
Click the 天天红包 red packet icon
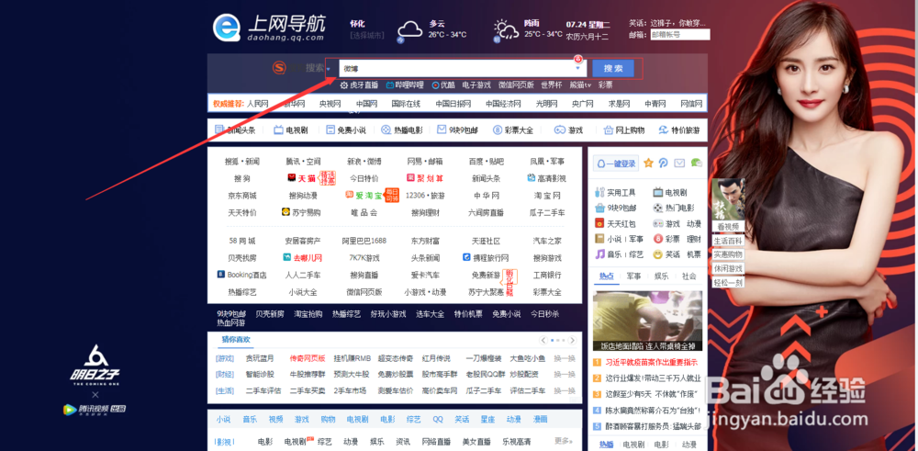(599, 223)
